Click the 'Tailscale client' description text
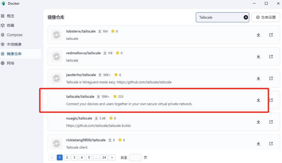 pos(77,148)
